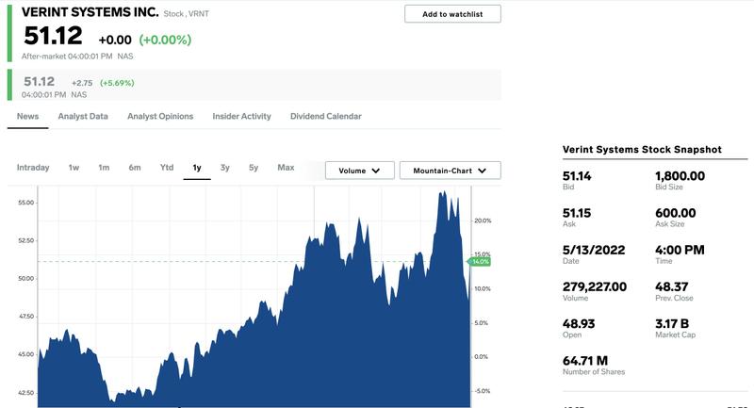The image size is (754, 408).
Task: Select the 1w chart range
Action: click(74, 168)
